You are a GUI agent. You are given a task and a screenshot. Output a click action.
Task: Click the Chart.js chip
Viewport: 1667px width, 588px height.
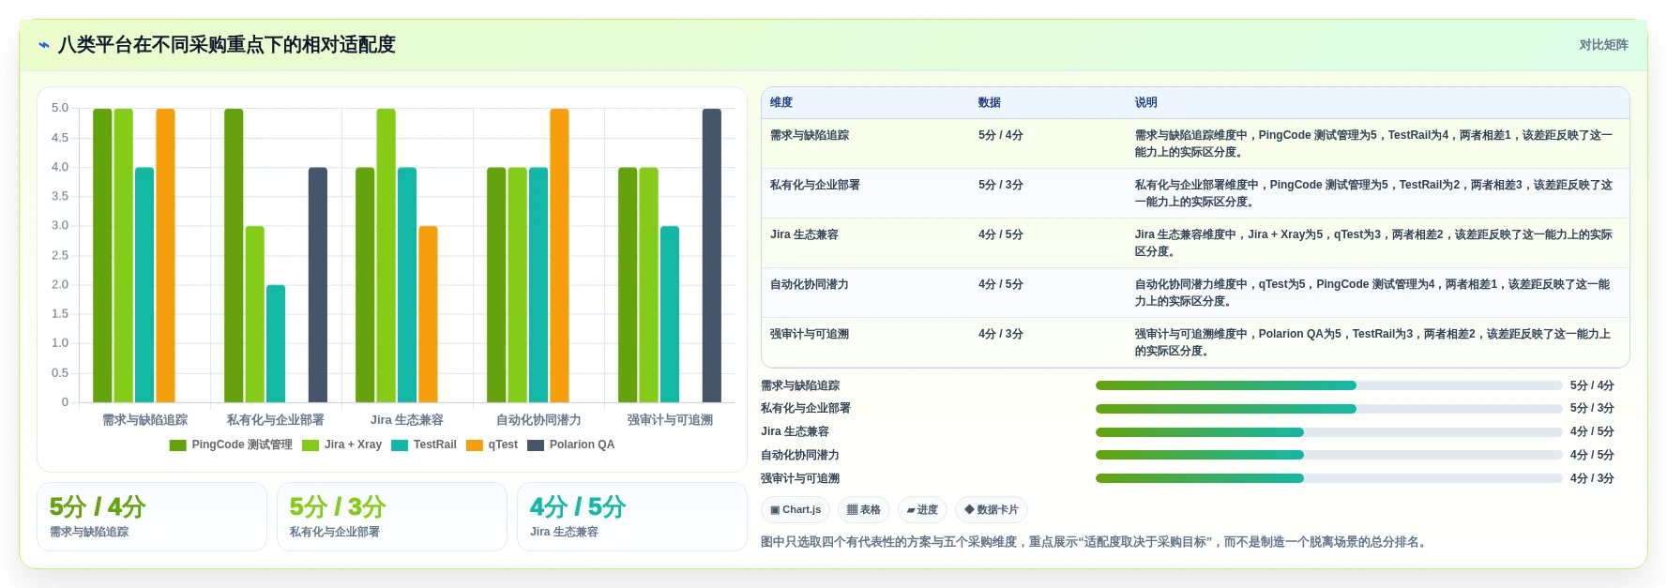[x=796, y=510]
